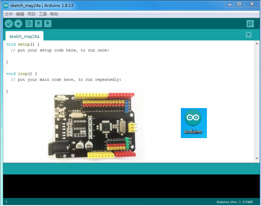
Task: Open the 项目 menu
Action: click(31, 14)
